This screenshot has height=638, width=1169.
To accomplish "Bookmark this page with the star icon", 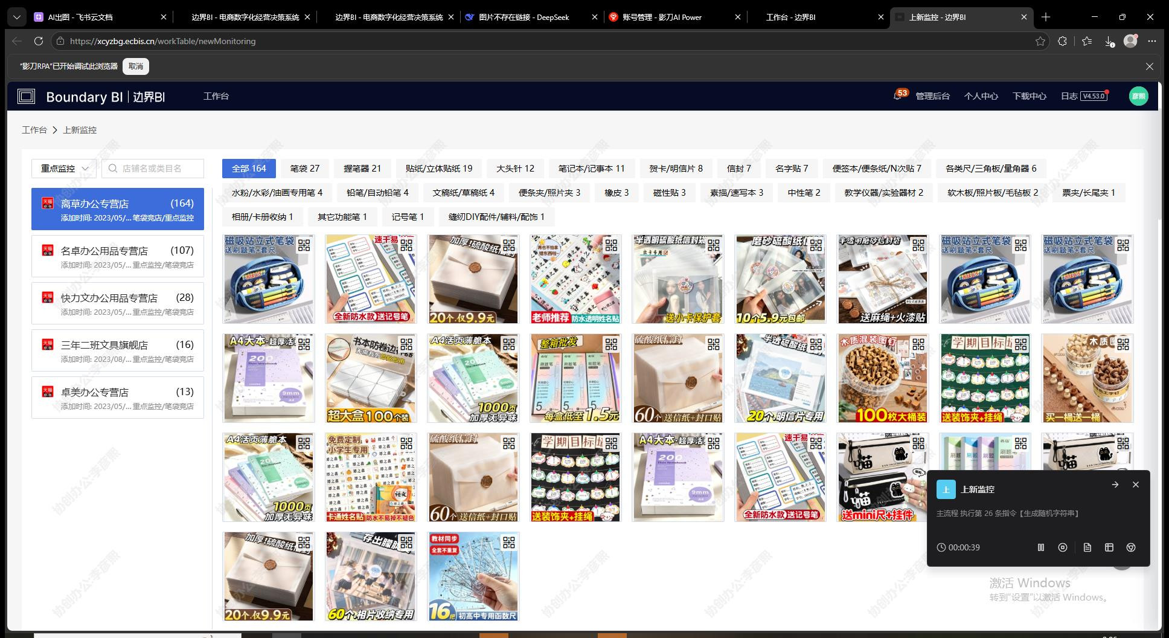I will coord(1040,41).
